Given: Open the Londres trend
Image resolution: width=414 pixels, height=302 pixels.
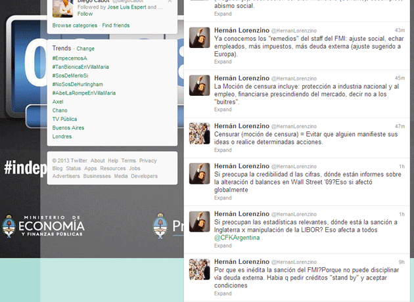Looking at the screenshot, I should pos(62,137).
